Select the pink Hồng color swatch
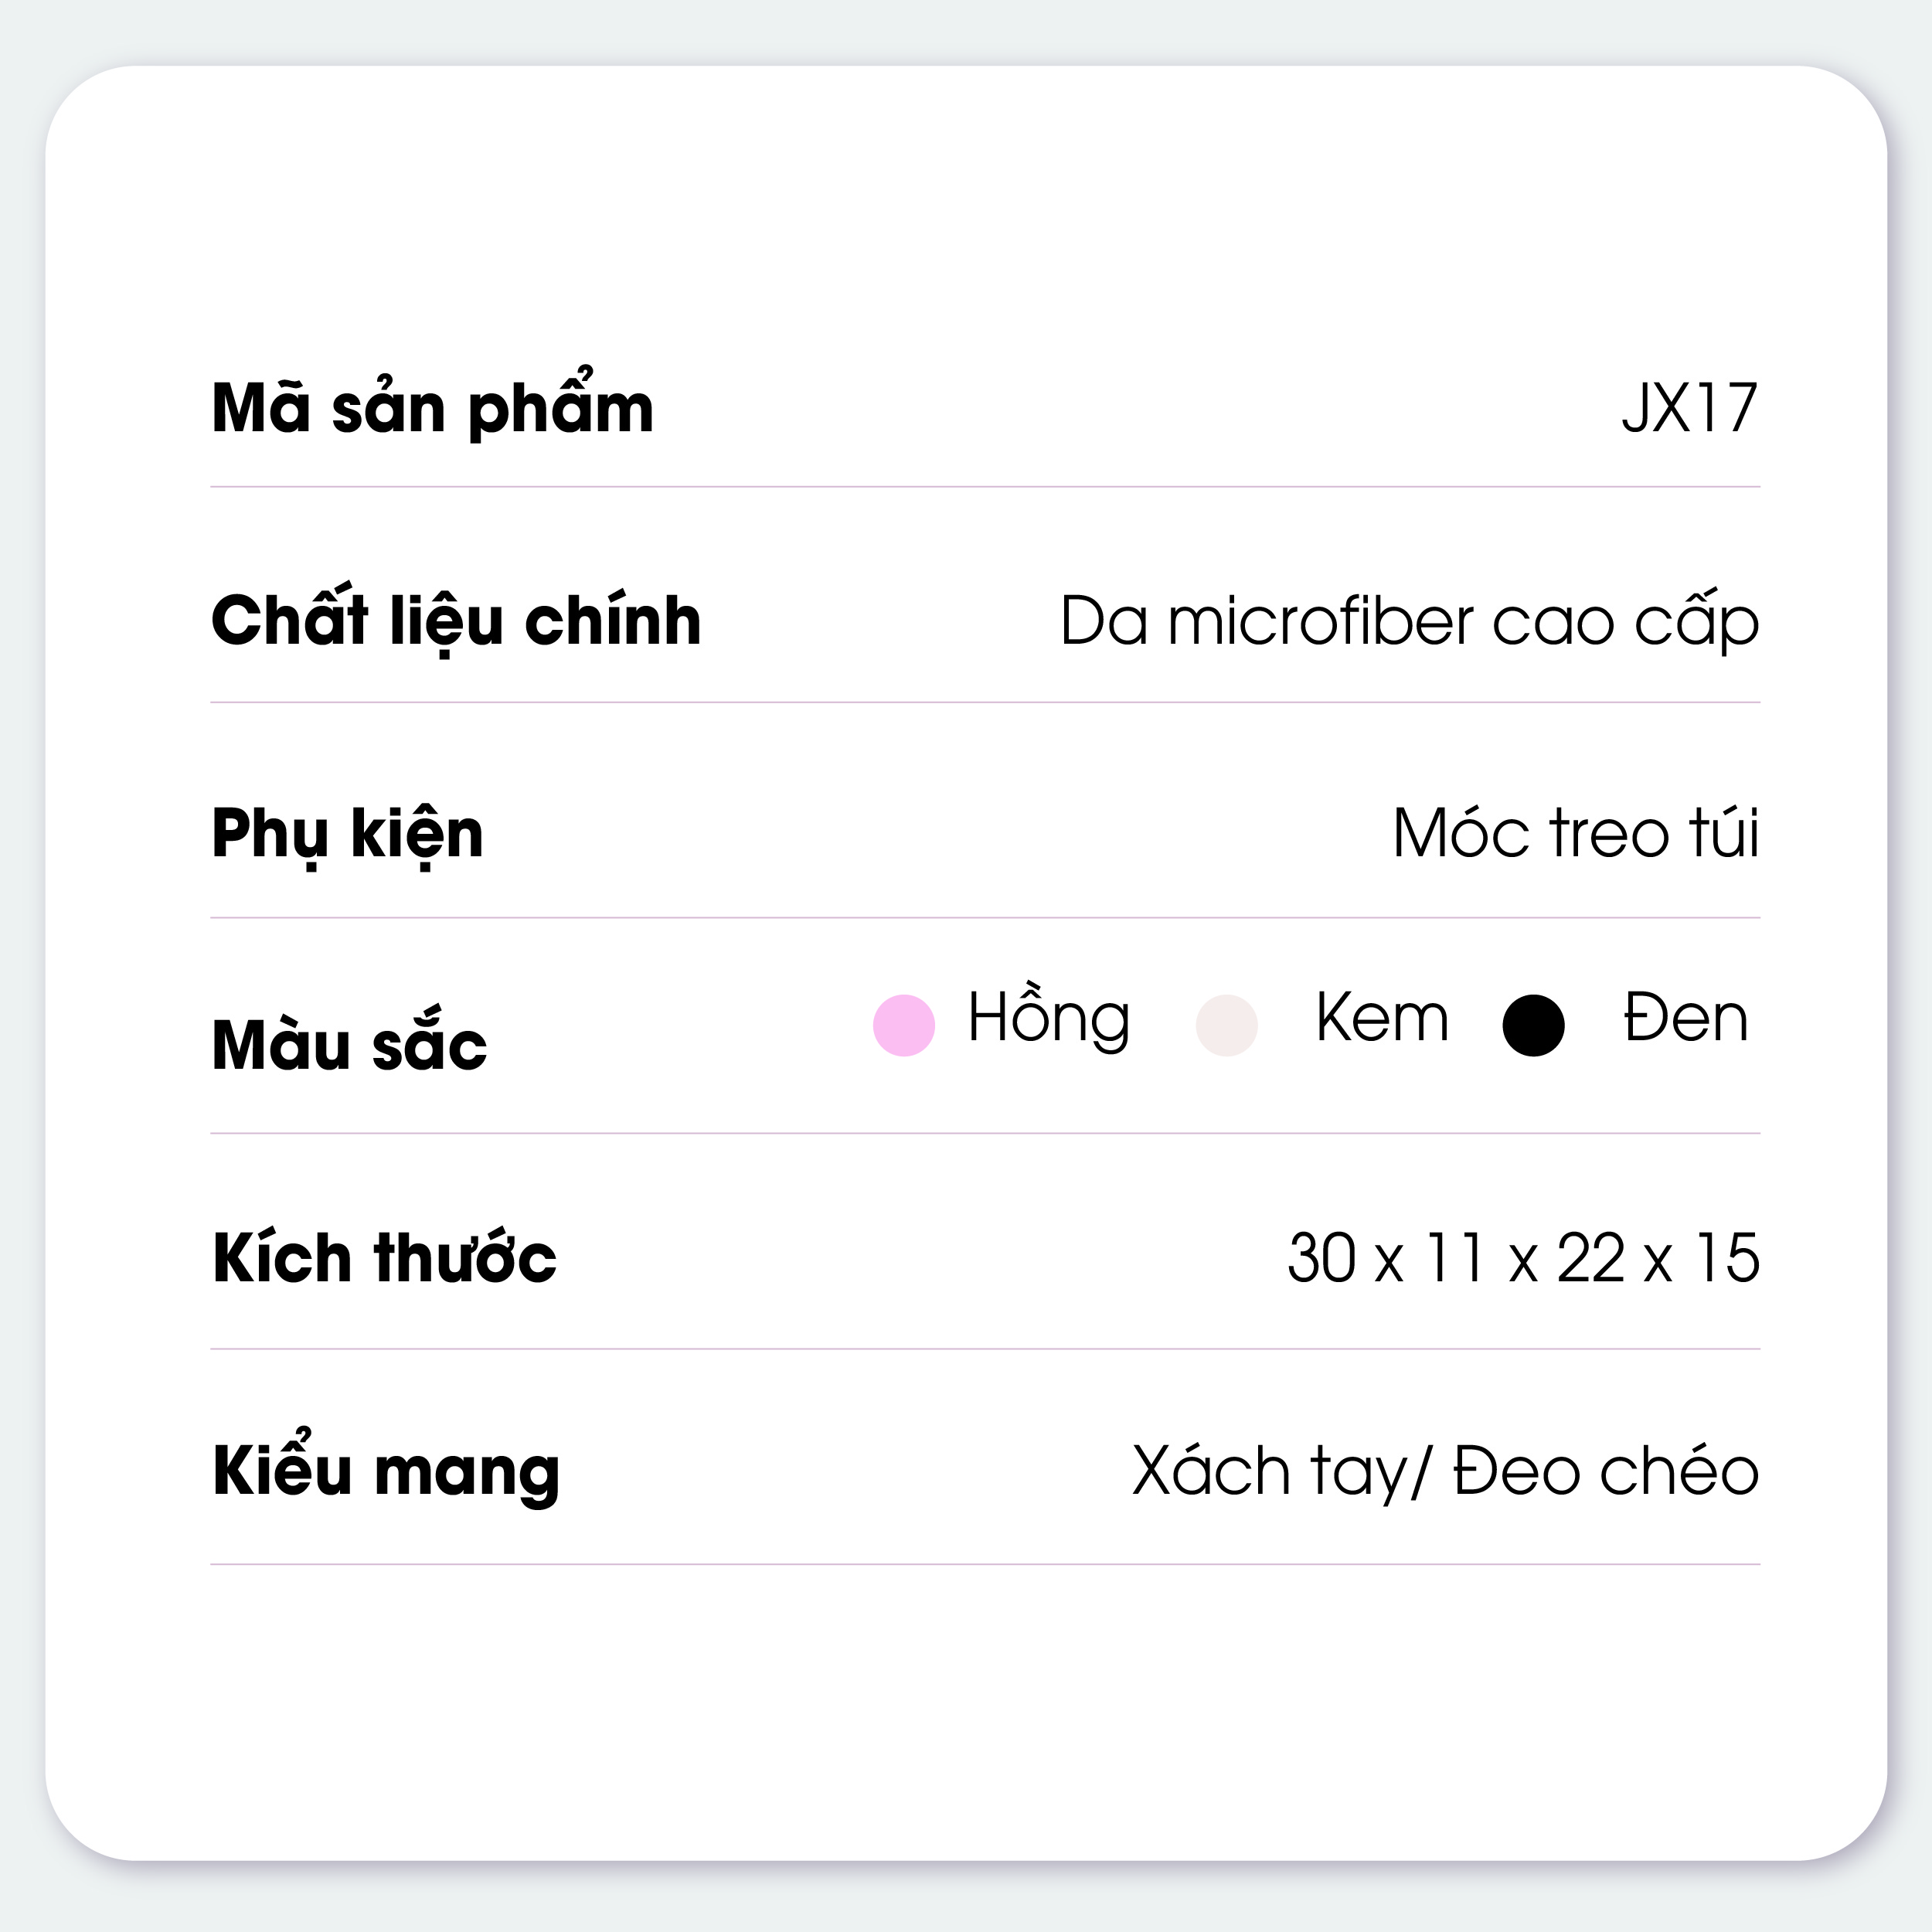The width and height of the screenshot is (1932, 1932). coord(903,1025)
